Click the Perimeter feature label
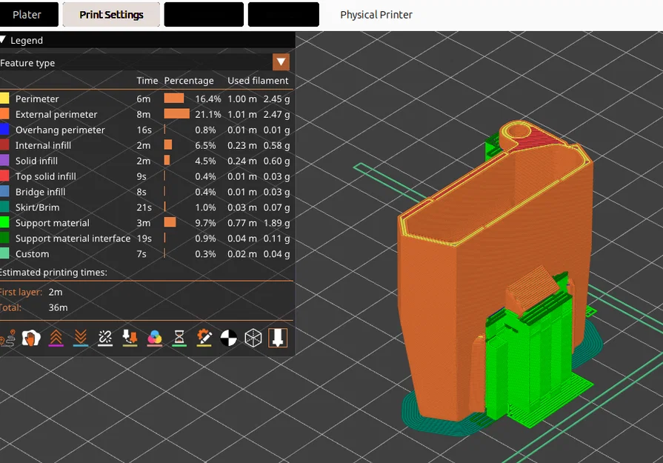 tap(37, 99)
